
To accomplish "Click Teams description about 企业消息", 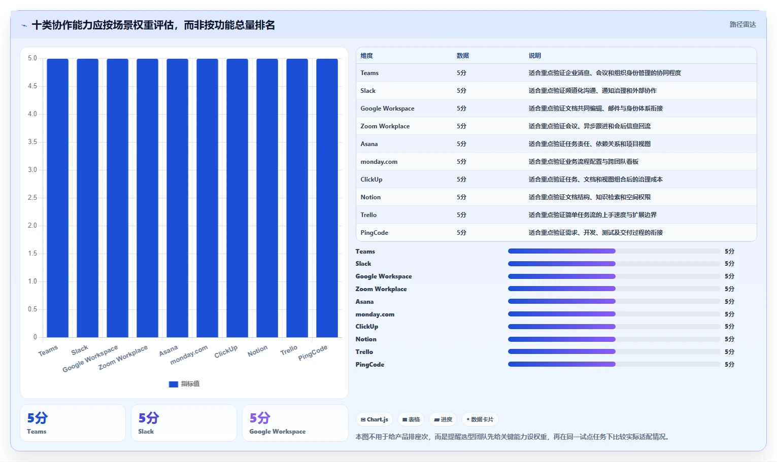I will tap(604, 73).
